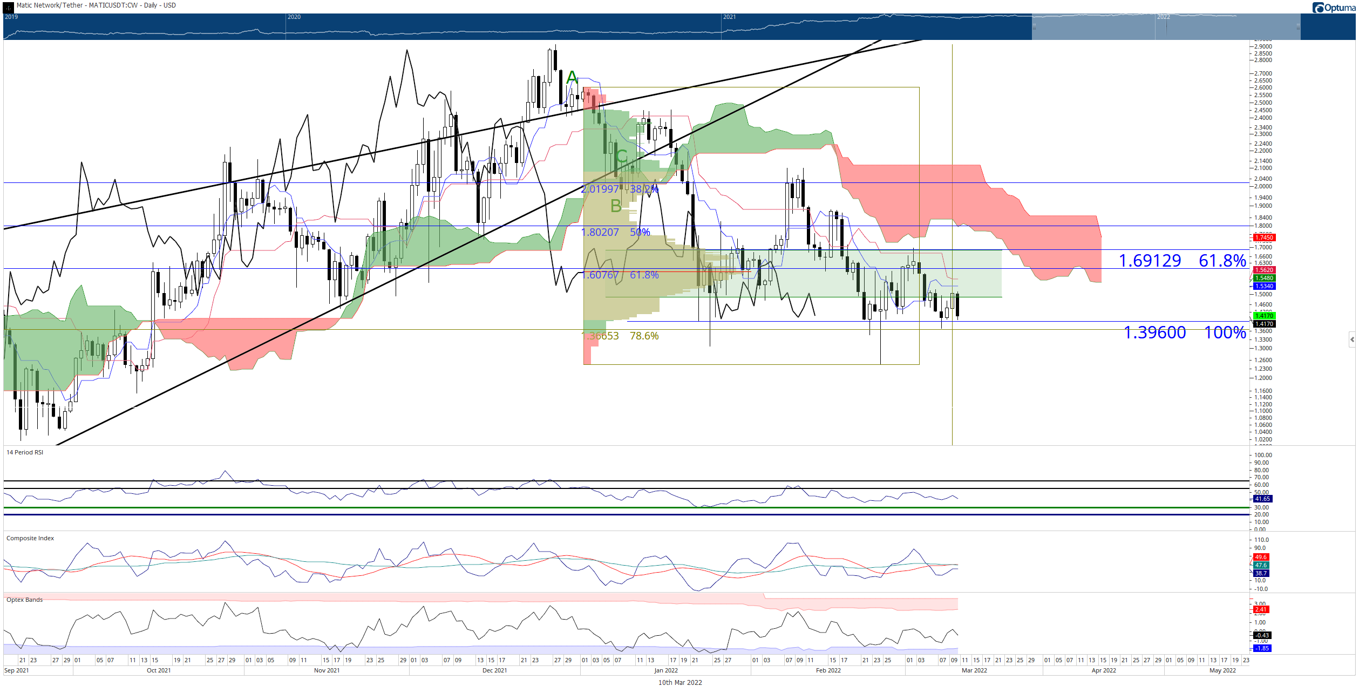Open the chart menu icon beside the title
Viewport: 1359px width, 693px height.
click(8, 7)
